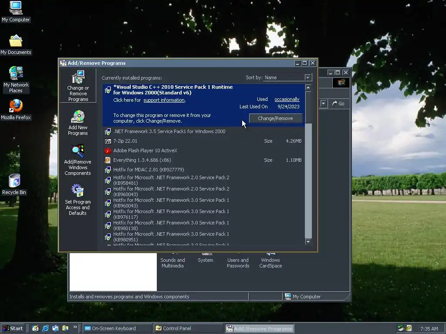Viewport: 446px width, 334px height.
Task: Select the hotfix entry KB958481
Action: 203,180
